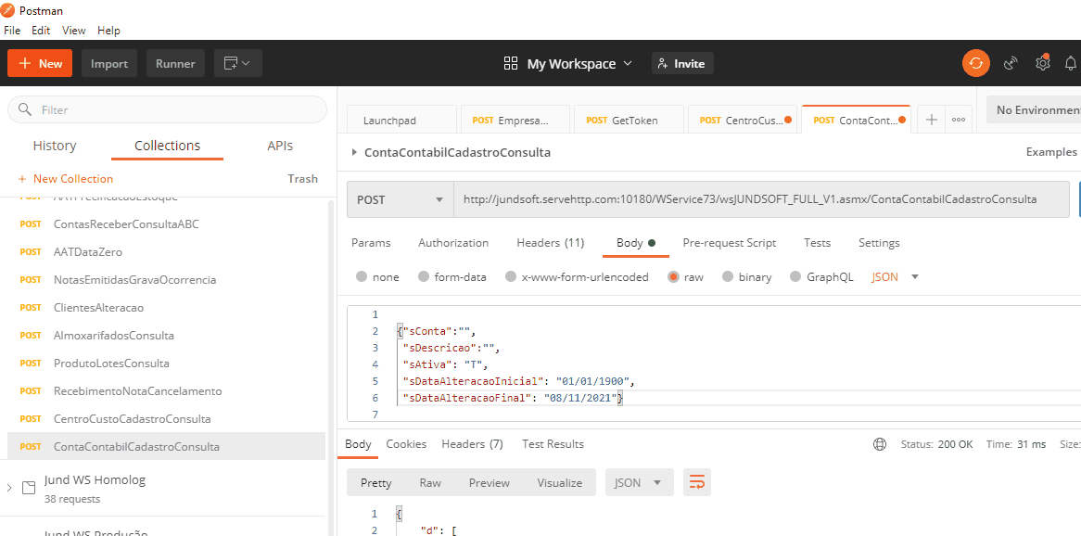Open the My Workspace switcher dropdown

[567, 63]
